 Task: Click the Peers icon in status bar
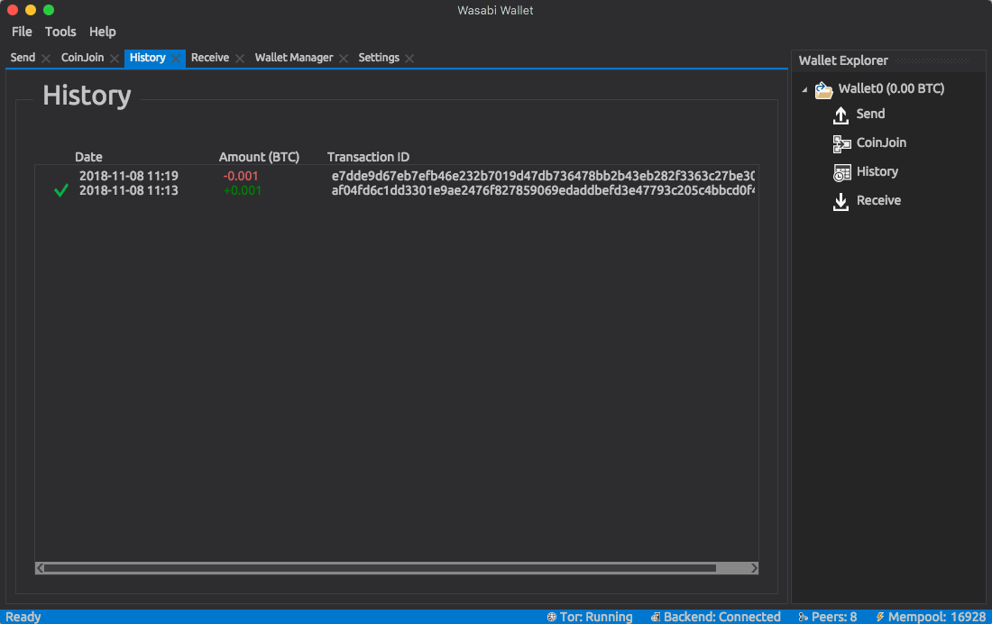[803, 617]
